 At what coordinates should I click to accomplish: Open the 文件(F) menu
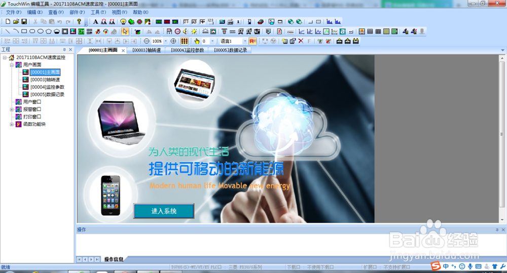click(x=14, y=12)
